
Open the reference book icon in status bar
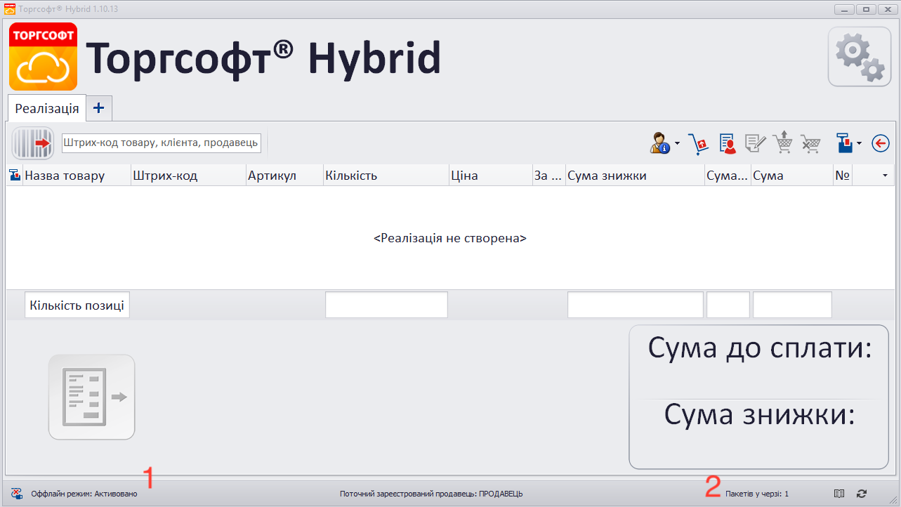pos(839,493)
